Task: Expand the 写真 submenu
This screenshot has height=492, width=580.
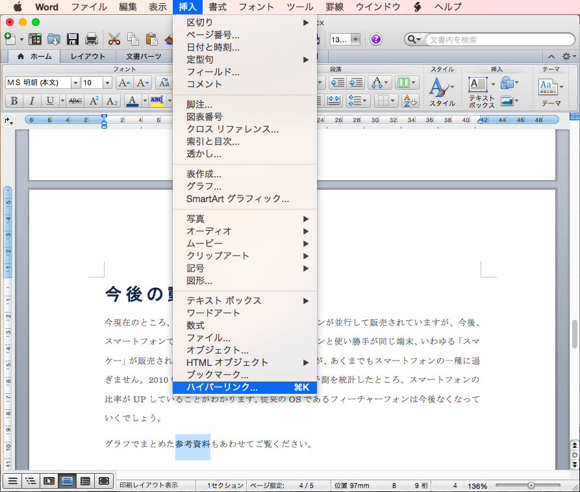Action: pyautogui.click(x=245, y=219)
